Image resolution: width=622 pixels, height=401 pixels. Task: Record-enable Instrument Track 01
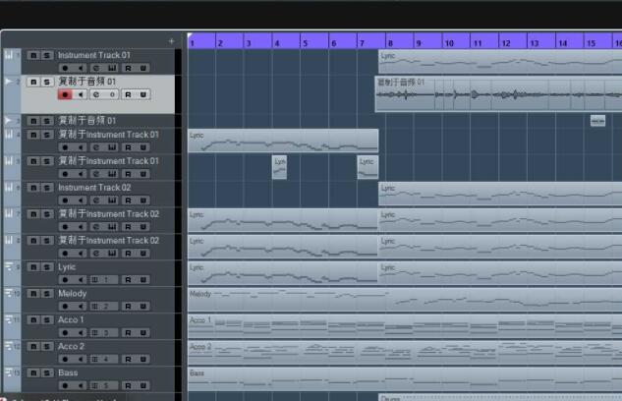pyautogui.click(x=65, y=68)
